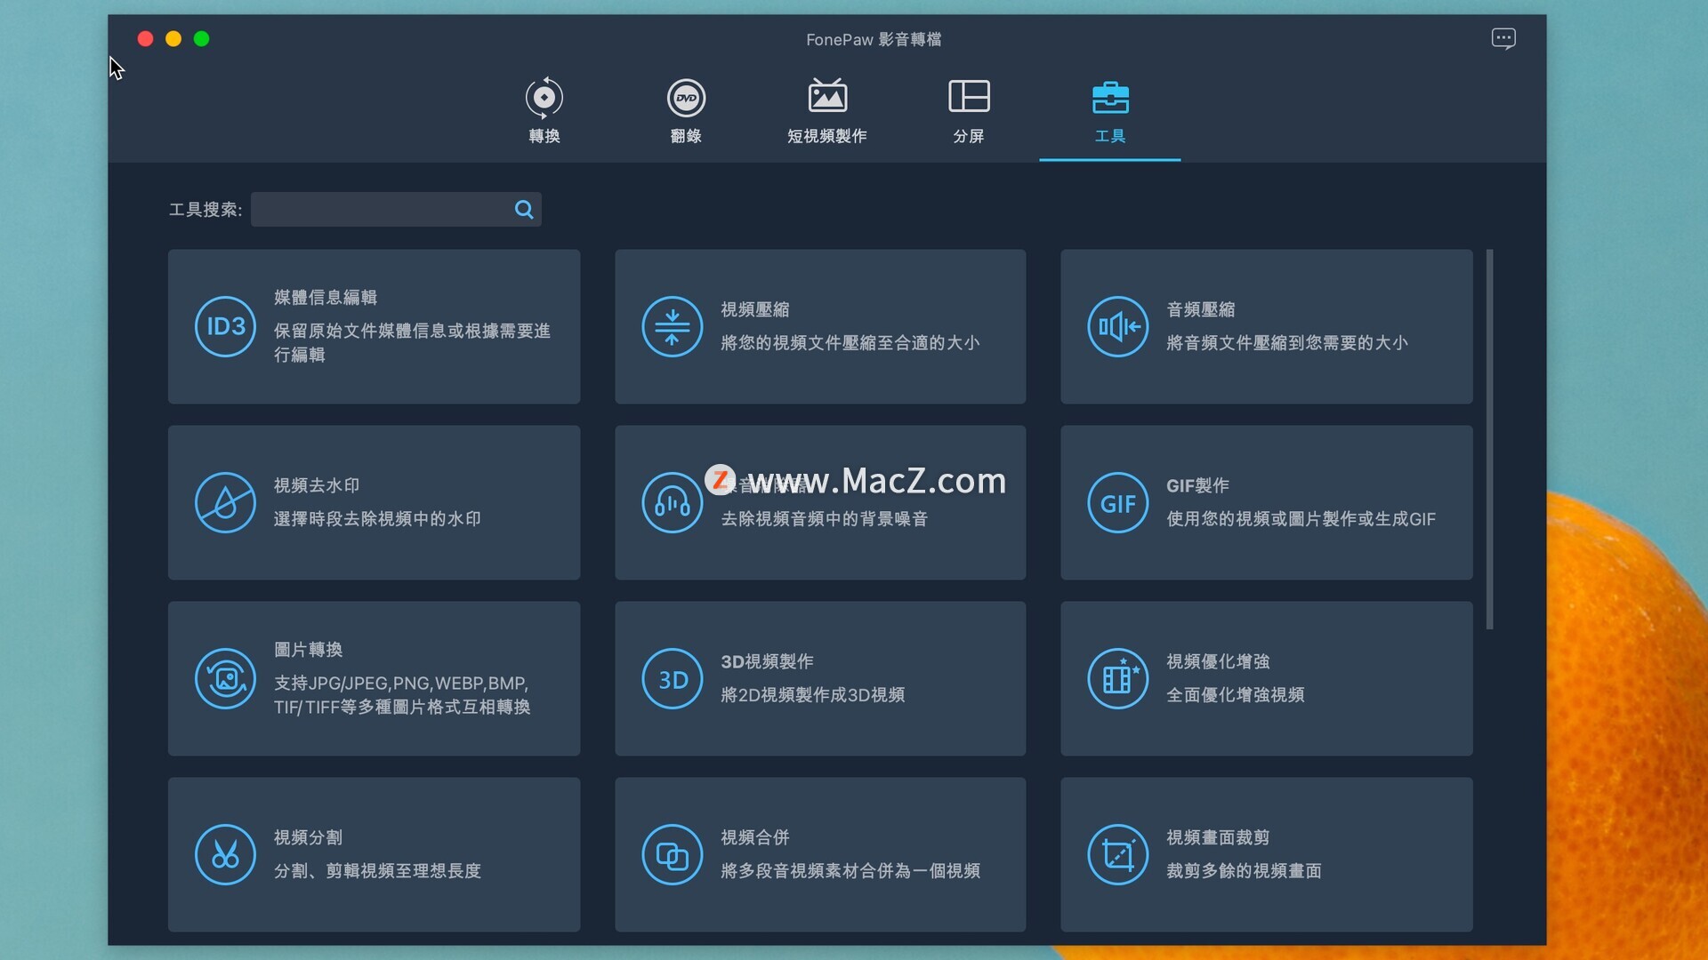Image resolution: width=1708 pixels, height=960 pixels.
Task: Click 去除視頻音頻中的背景噪音 description
Action: [x=825, y=518]
